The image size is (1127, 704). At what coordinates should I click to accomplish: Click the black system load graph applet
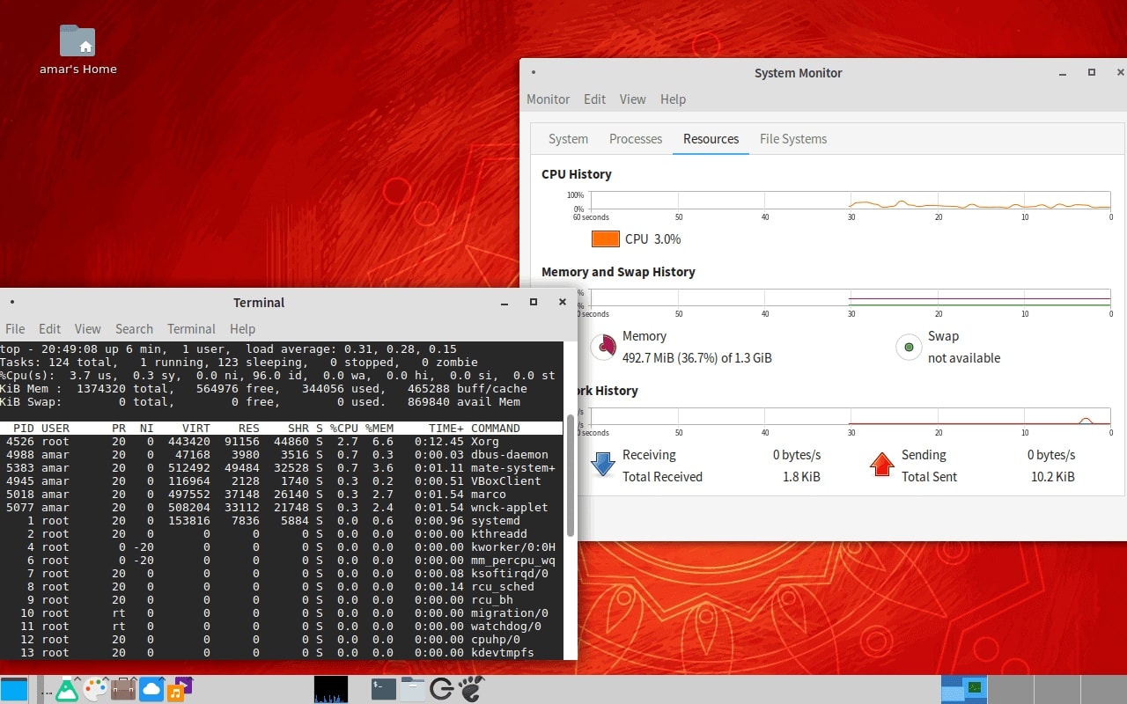click(x=331, y=689)
